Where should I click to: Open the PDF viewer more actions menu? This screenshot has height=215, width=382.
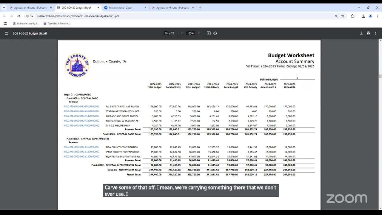click(x=376, y=33)
